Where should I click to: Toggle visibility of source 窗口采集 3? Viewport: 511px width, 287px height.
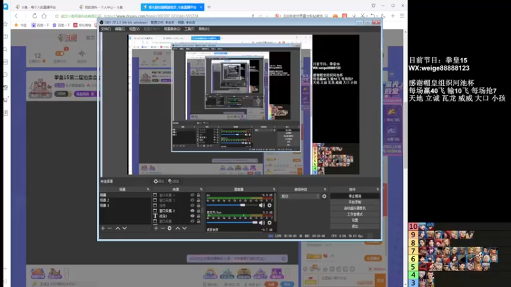(192, 200)
